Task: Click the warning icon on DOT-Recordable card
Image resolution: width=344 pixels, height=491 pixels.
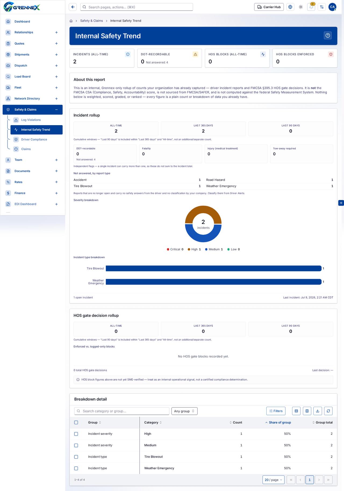Action: 195,54
